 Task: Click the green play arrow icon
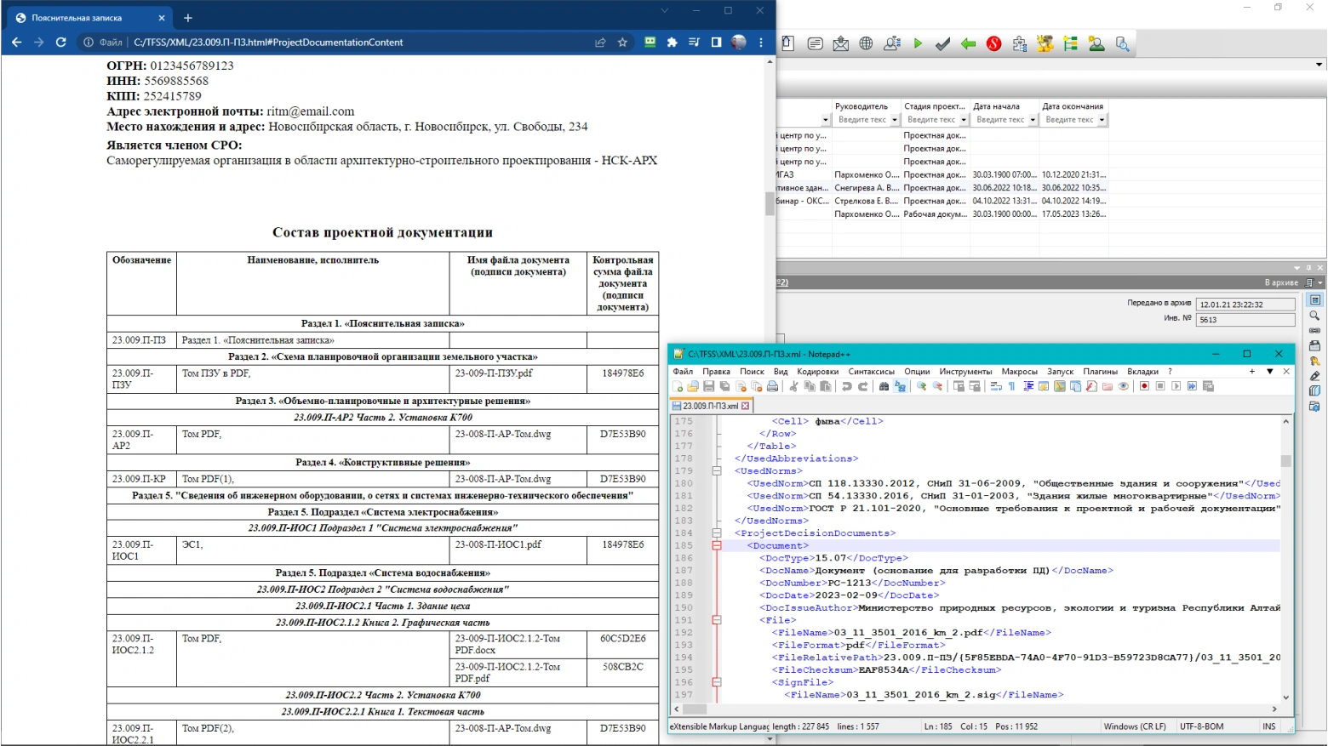918,43
